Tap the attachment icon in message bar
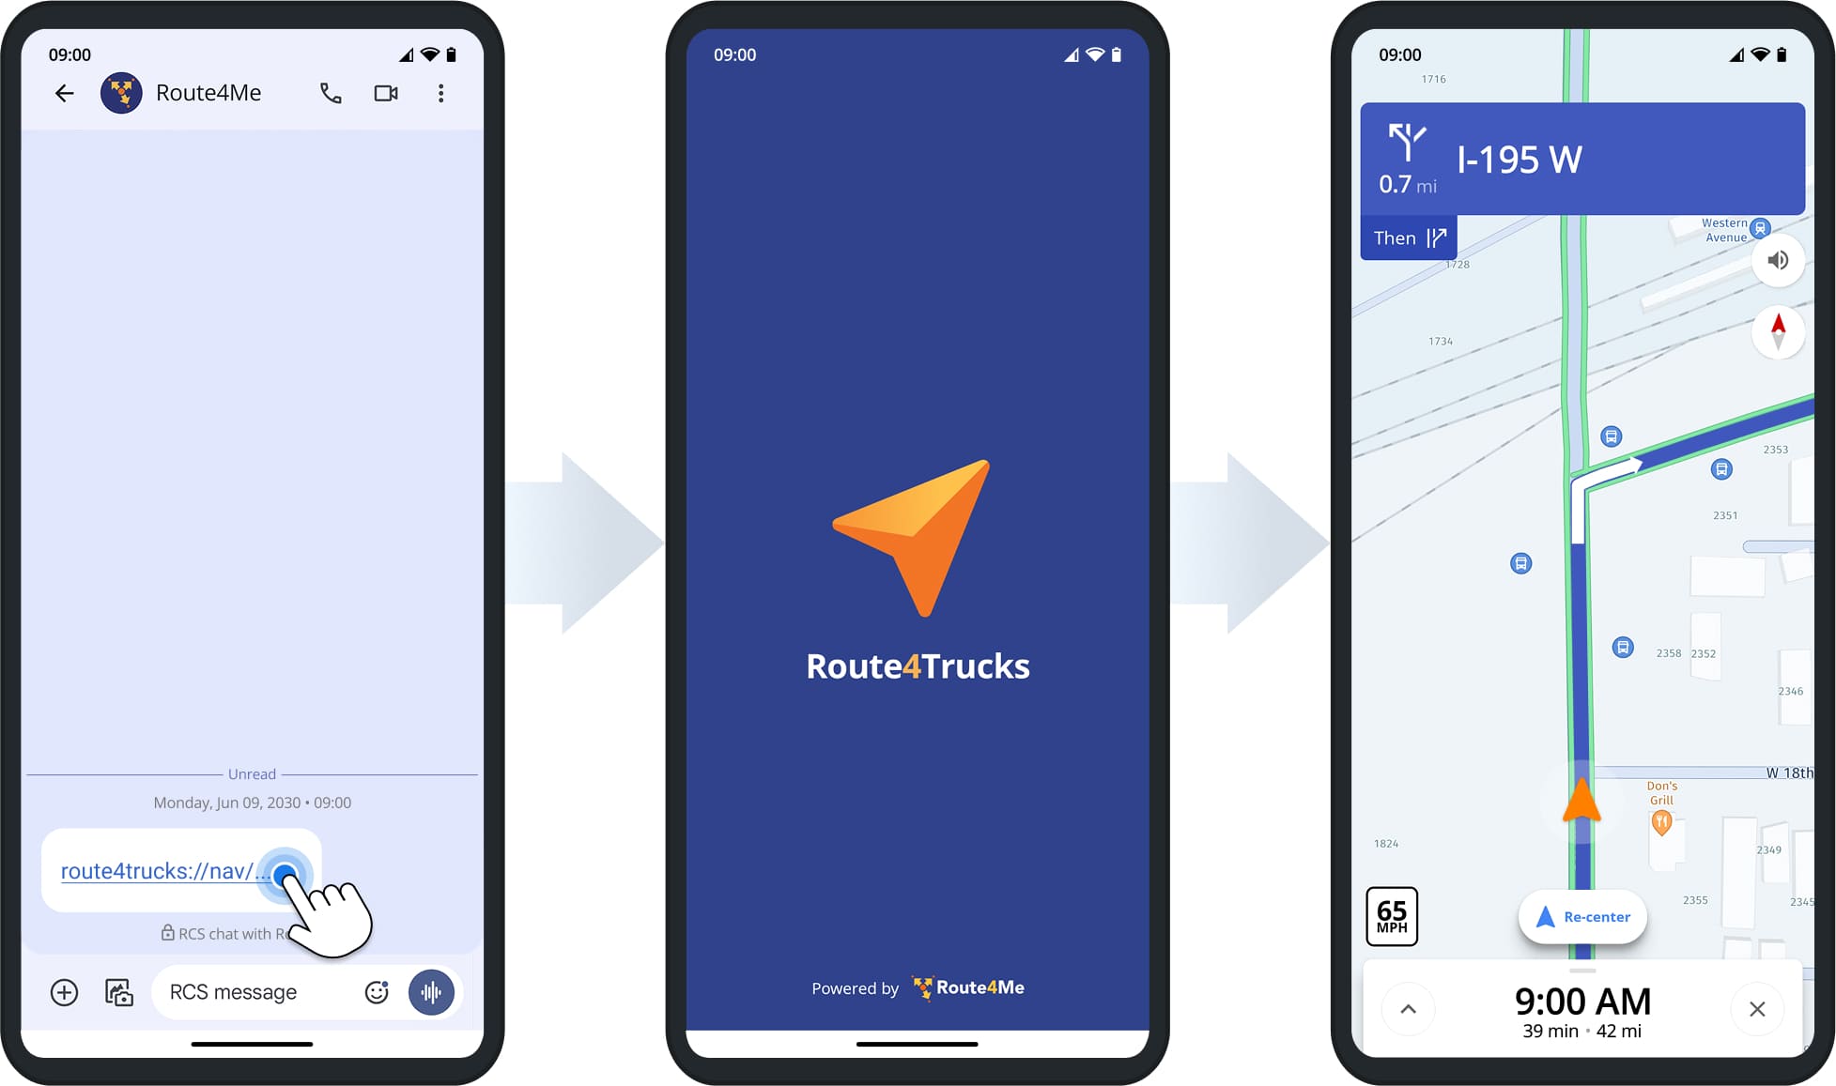The height and width of the screenshot is (1086, 1836). (x=65, y=991)
